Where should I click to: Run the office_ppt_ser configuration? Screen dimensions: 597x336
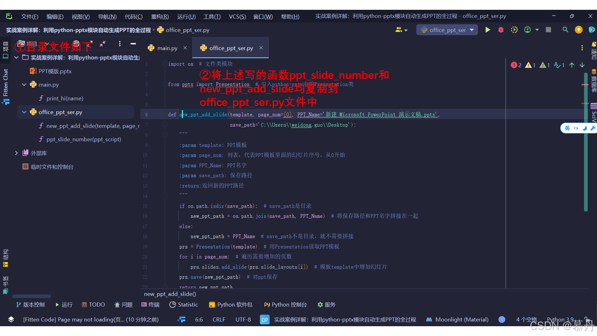pyautogui.click(x=487, y=30)
